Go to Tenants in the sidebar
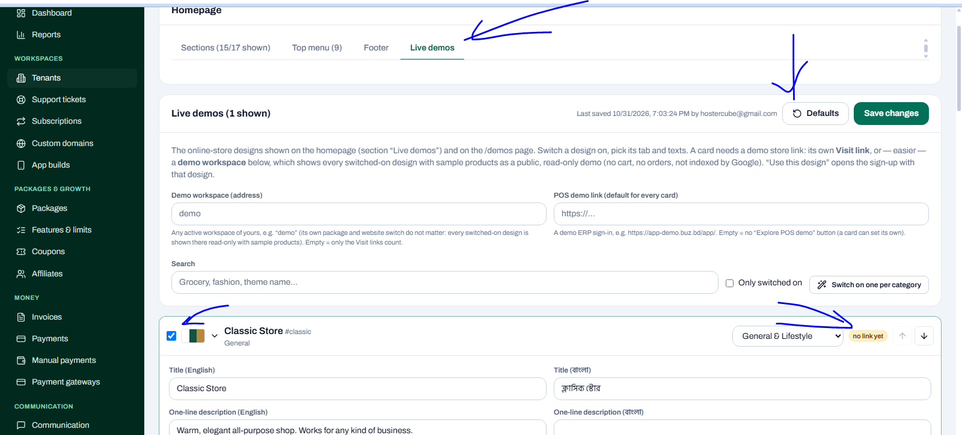Viewport: 962px width, 435px height. coord(72,78)
